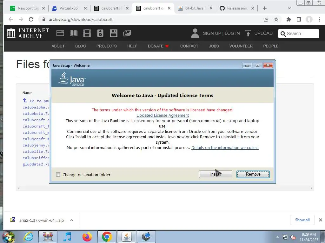The width and height of the screenshot is (325, 243).
Task: Click the browser forward arrow
Action: click(21, 19)
